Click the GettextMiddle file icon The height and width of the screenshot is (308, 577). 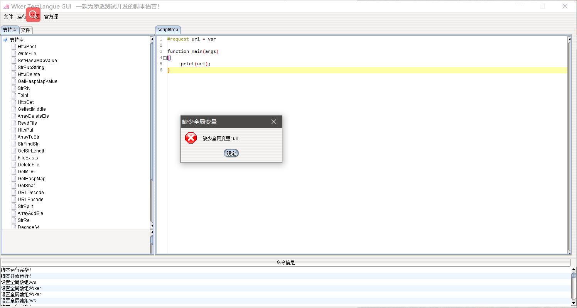pyautogui.click(x=14, y=109)
